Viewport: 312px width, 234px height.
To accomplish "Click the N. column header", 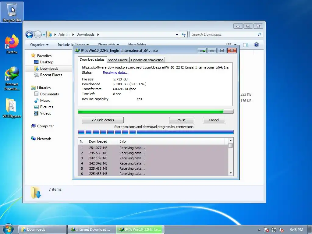I will [x=82, y=141].
